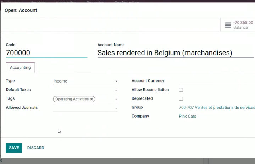Remove the Operating Activities tag
Screen dimensions: 255x164
click(92, 99)
